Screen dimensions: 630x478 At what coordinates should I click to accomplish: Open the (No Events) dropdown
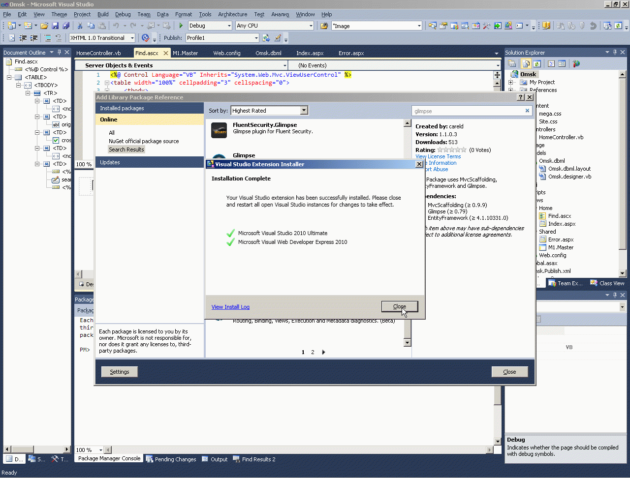[498, 65]
